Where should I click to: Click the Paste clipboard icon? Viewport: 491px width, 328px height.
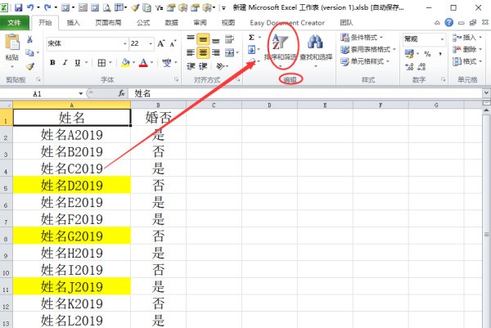tap(12, 43)
